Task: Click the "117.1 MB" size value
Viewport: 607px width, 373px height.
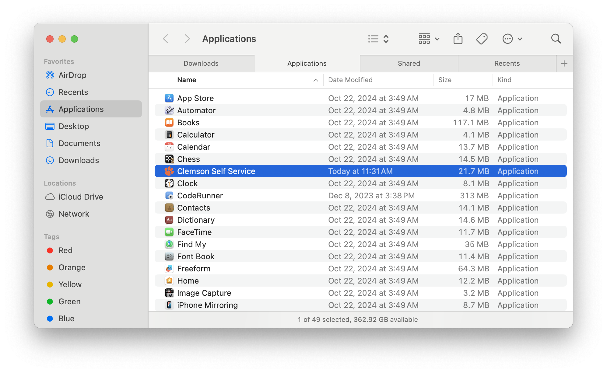Action: click(x=471, y=122)
